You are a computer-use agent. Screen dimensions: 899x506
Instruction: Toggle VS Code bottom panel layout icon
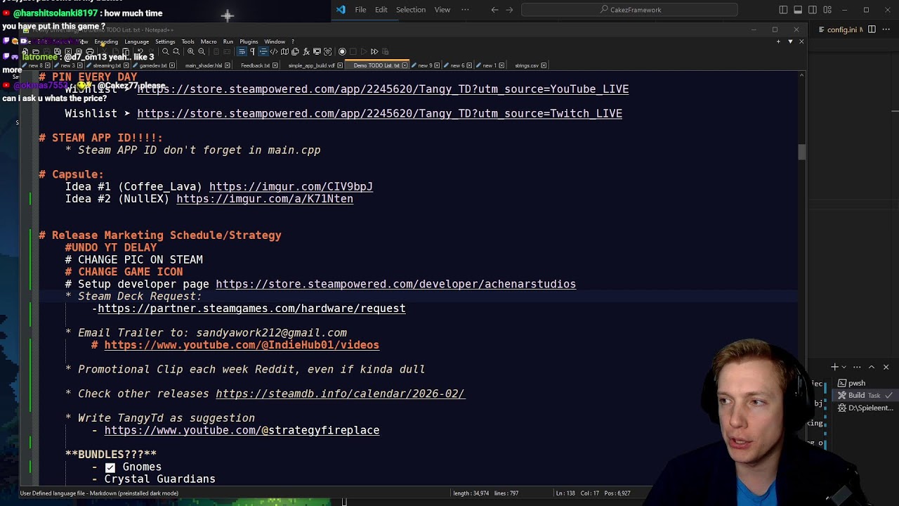[x=798, y=10]
